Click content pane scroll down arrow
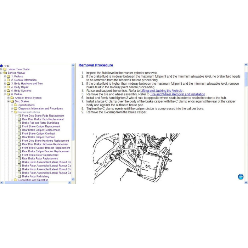 [x=246, y=182]
